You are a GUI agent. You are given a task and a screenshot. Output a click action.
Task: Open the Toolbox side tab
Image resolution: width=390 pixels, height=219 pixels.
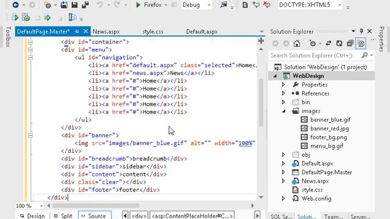[x=8, y=37]
